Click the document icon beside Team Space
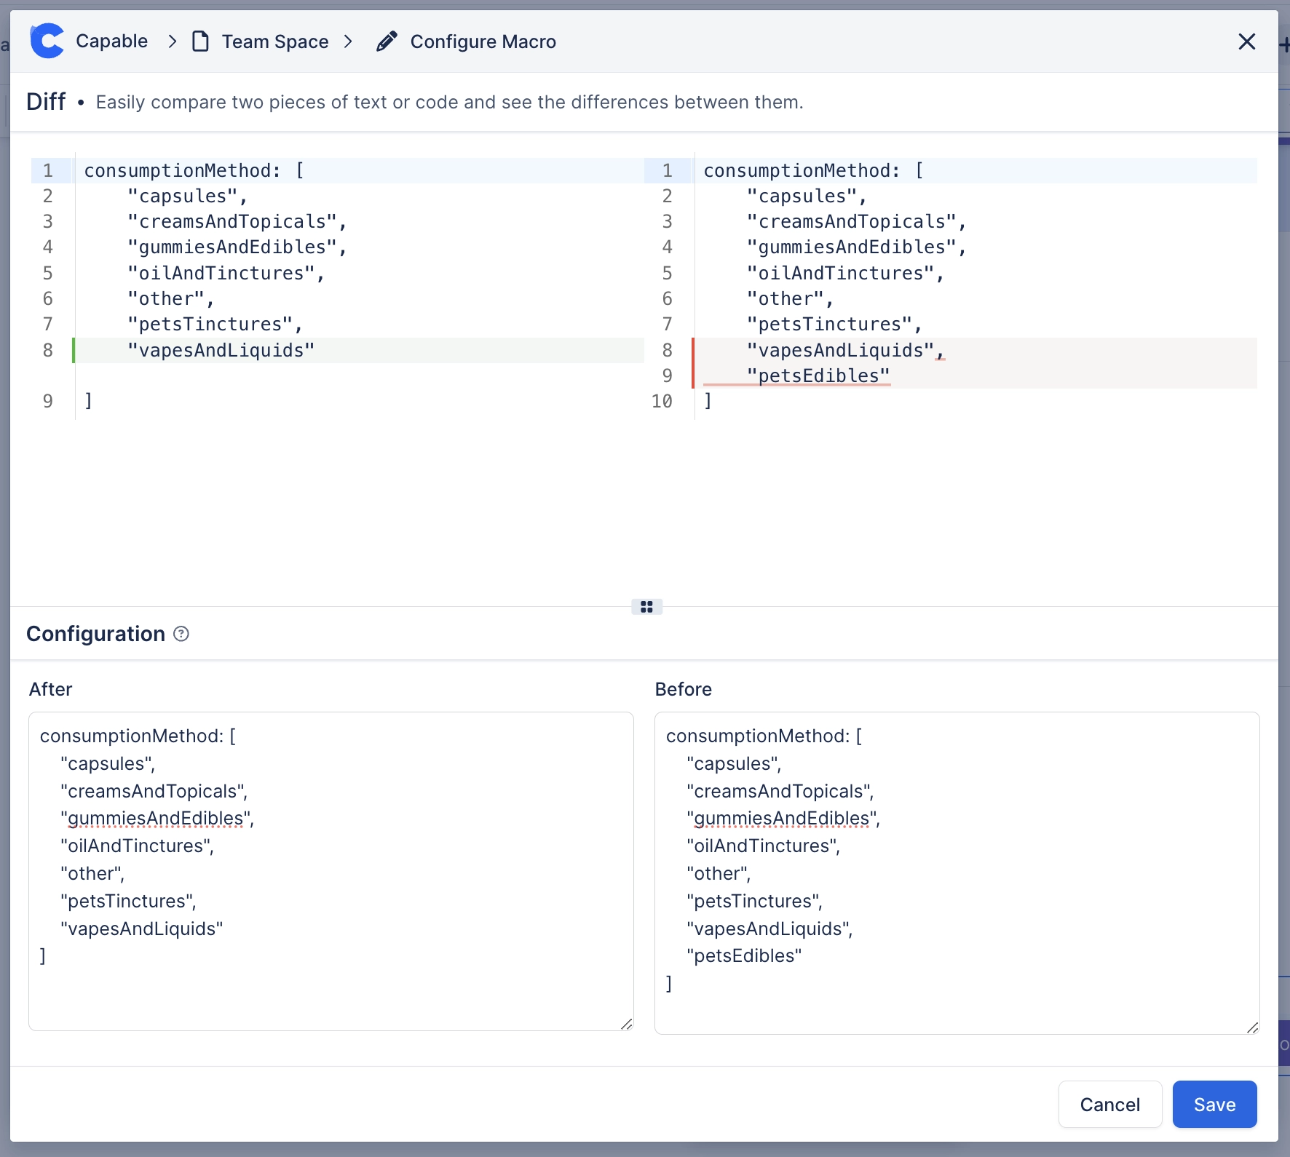Image resolution: width=1290 pixels, height=1157 pixels. 200,41
